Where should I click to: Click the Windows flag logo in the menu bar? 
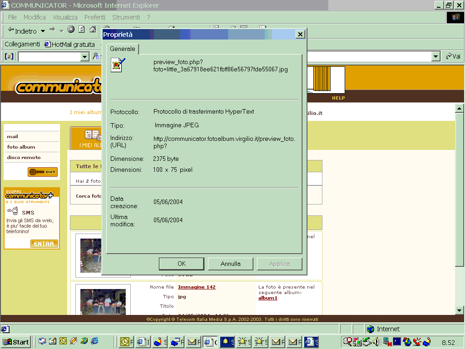pyautogui.click(x=455, y=18)
